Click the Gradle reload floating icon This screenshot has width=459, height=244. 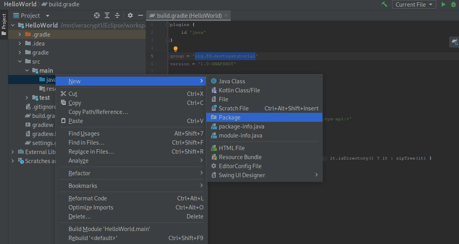point(454,42)
